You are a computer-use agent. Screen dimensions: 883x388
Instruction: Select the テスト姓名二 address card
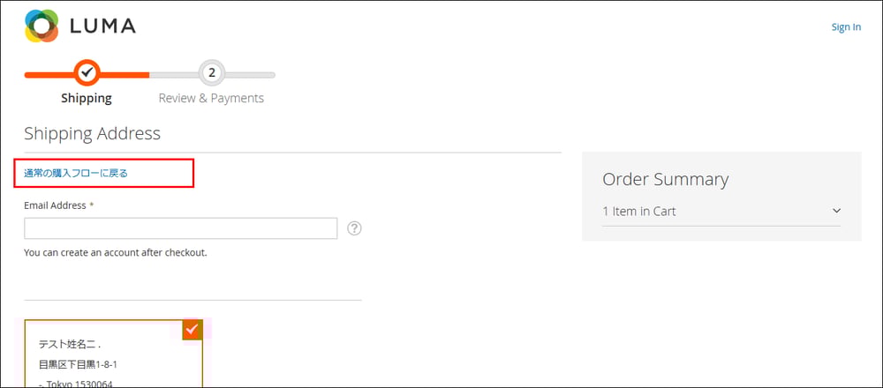pos(113,354)
